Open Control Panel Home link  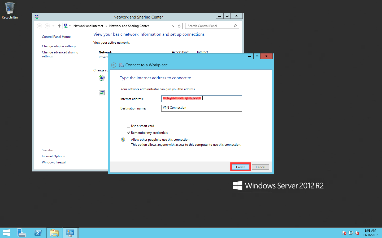point(56,37)
